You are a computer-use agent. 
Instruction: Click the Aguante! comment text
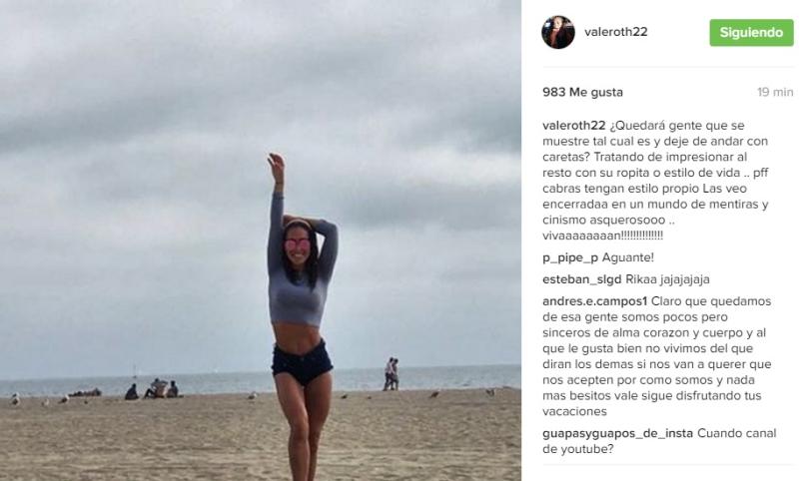point(628,257)
